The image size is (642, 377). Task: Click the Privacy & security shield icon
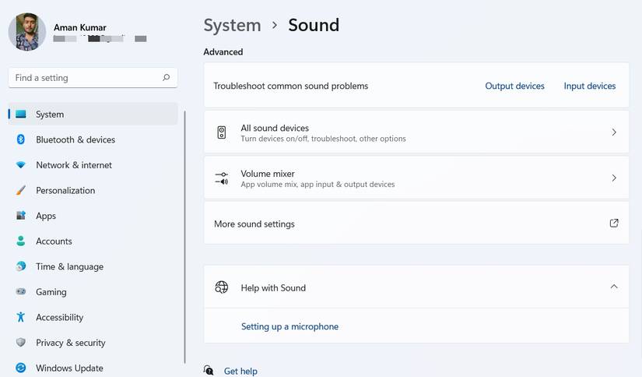coord(21,342)
